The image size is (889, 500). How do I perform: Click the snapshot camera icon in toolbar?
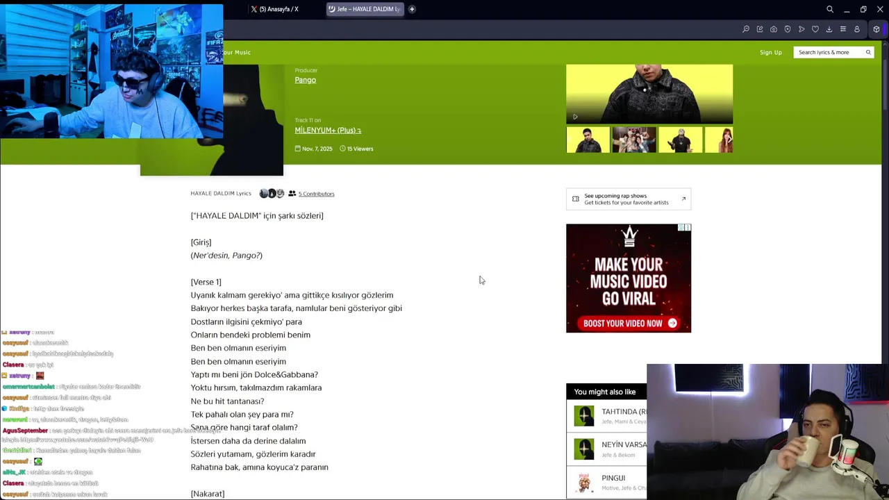click(x=774, y=29)
